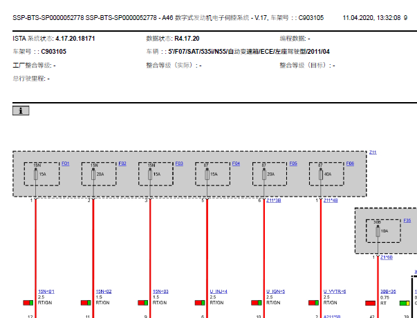
Task: Click the '工厂整合等级' label
Action: pyautogui.click(x=32, y=66)
